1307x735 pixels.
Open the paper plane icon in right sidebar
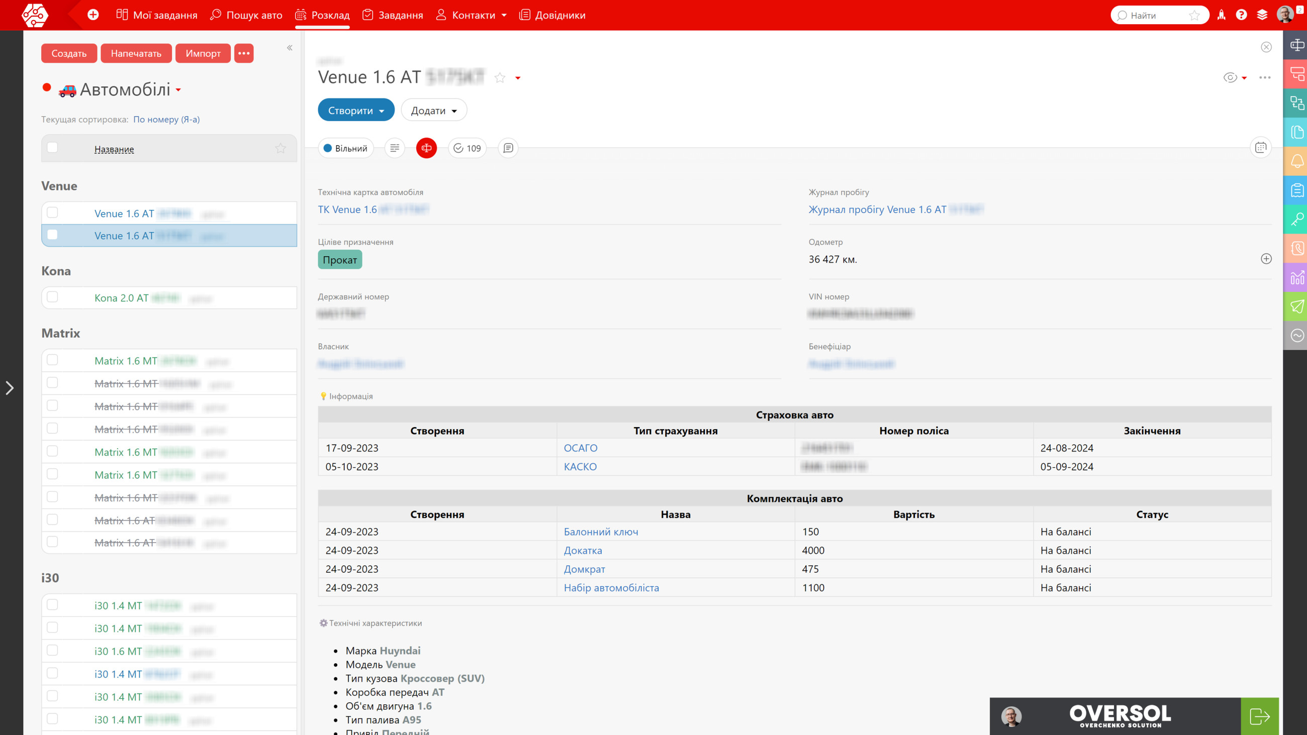1297,306
